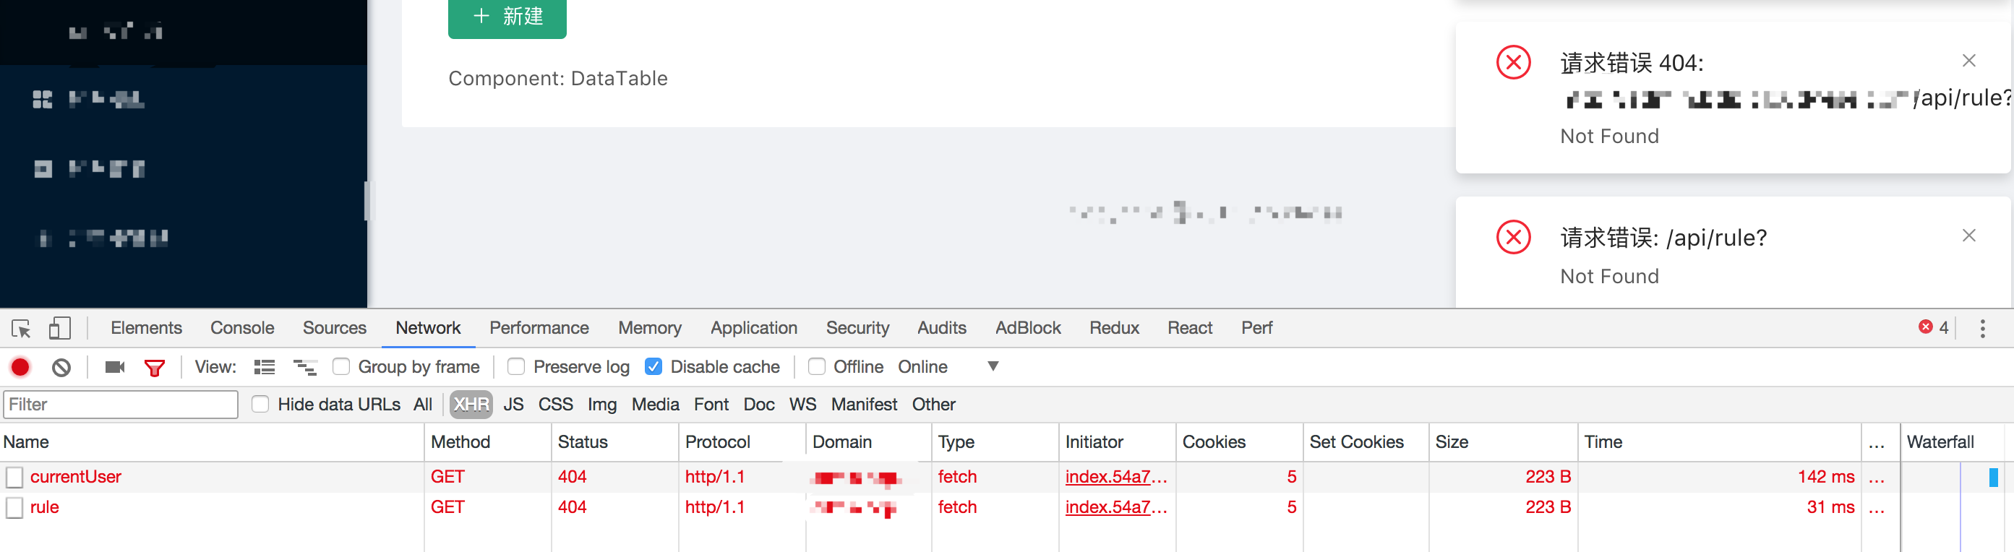Open the Application tab
Image resolution: width=2014 pixels, height=552 pixels.
click(754, 329)
